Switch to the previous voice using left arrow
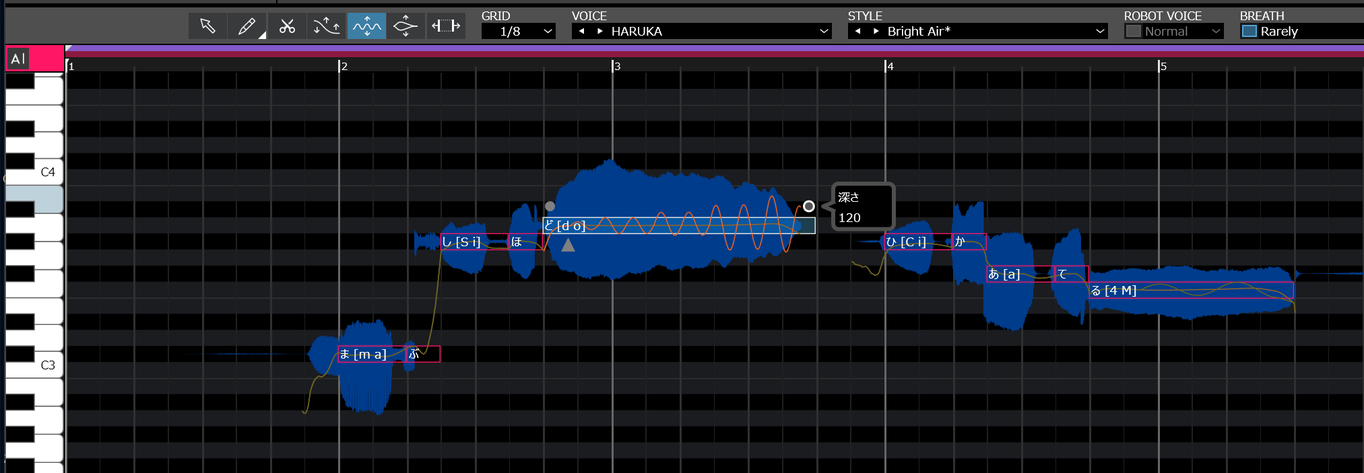This screenshot has width=1364, height=473. 581,32
